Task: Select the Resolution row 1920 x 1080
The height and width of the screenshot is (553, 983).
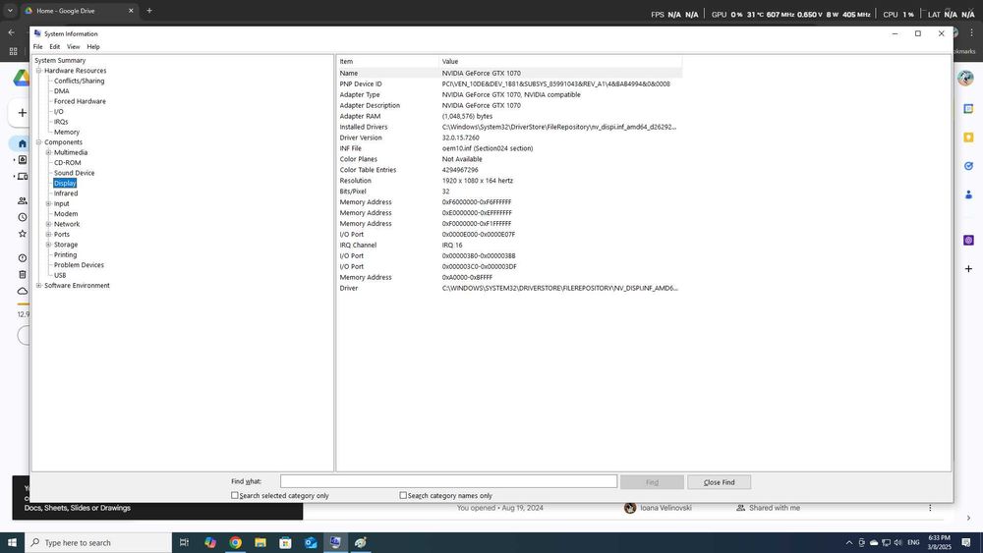Action: 509,181
